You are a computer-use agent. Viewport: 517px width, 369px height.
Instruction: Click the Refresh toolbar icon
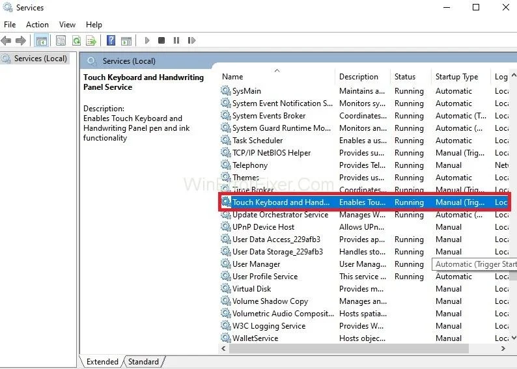click(x=76, y=40)
